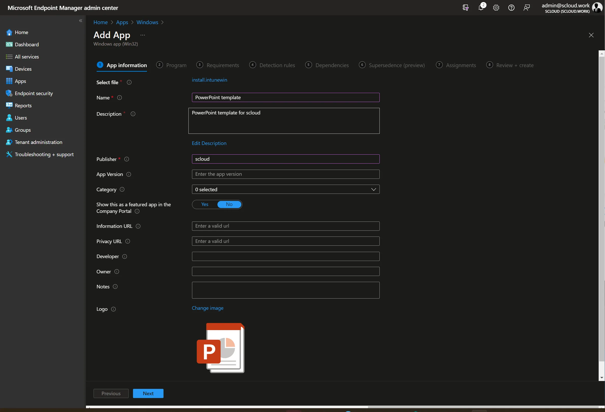605x412 pixels.
Task: Show info tooltip for App Version
Action: [x=129, y=174]
